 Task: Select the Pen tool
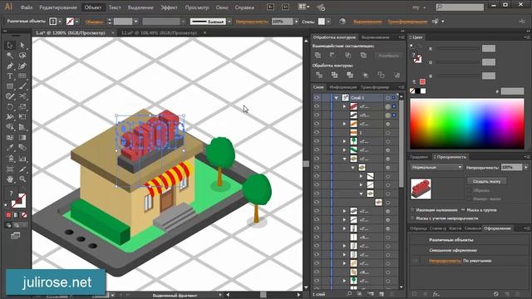(x=10, y=66)
